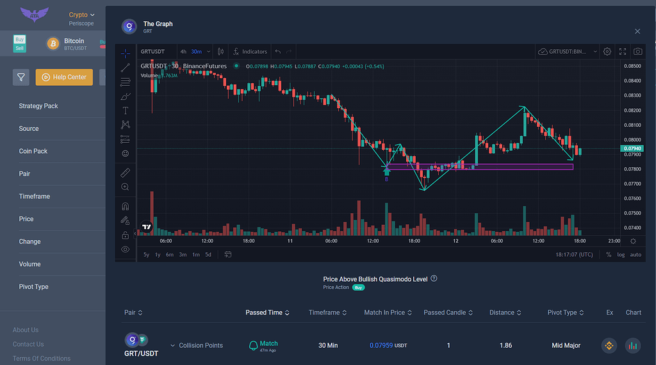Toggle percent scale mode
Screen dimensions: 656x365
[609, 255]
